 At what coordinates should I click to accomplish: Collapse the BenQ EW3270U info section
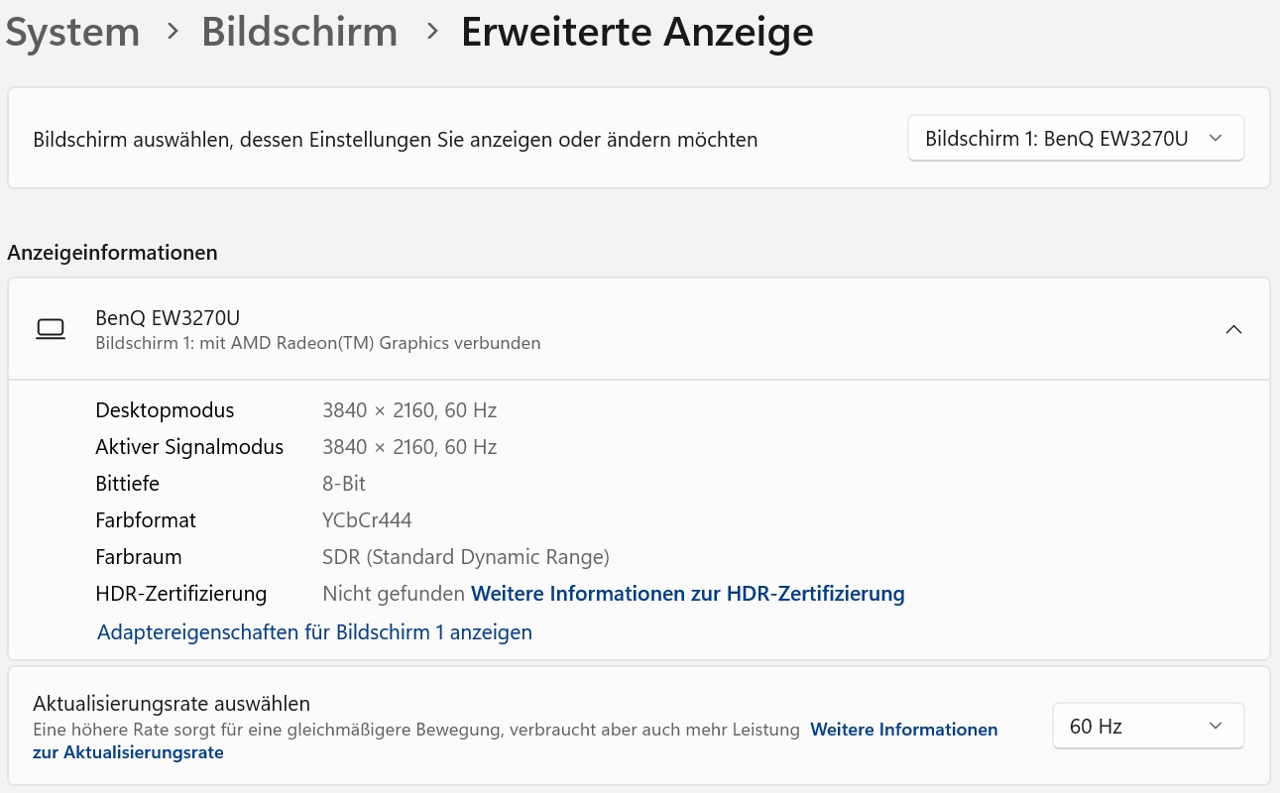[1233, 329]
